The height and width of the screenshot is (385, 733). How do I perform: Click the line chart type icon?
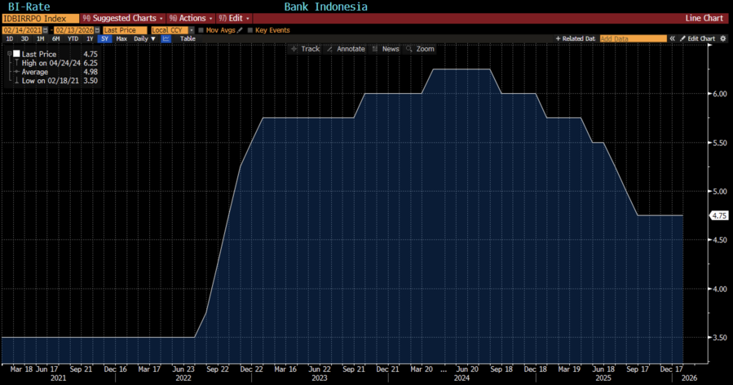[166, 38]
